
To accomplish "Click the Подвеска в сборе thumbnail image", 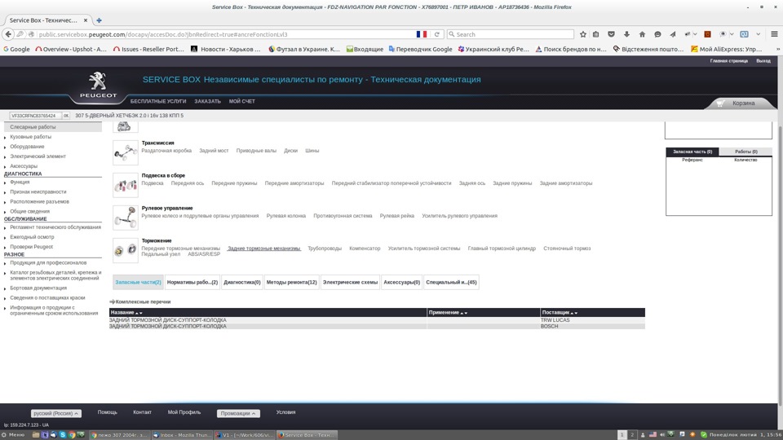I will 125,185.
